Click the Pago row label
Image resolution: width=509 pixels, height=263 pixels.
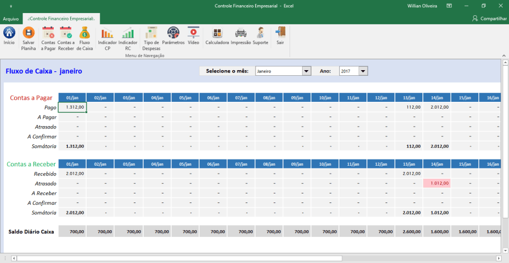click(50, 107)
